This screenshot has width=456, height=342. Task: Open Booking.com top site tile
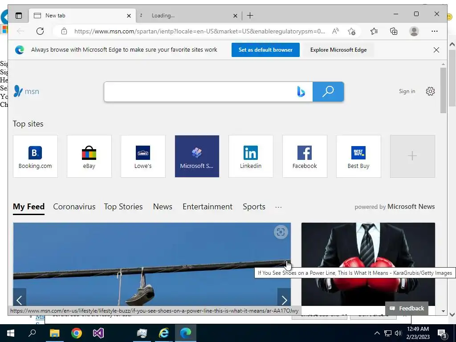click(35, 156)
